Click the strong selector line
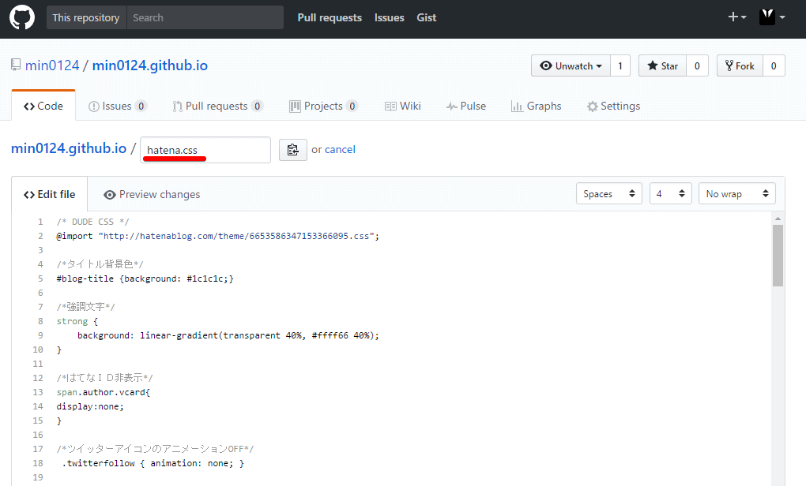 [77, 321]
